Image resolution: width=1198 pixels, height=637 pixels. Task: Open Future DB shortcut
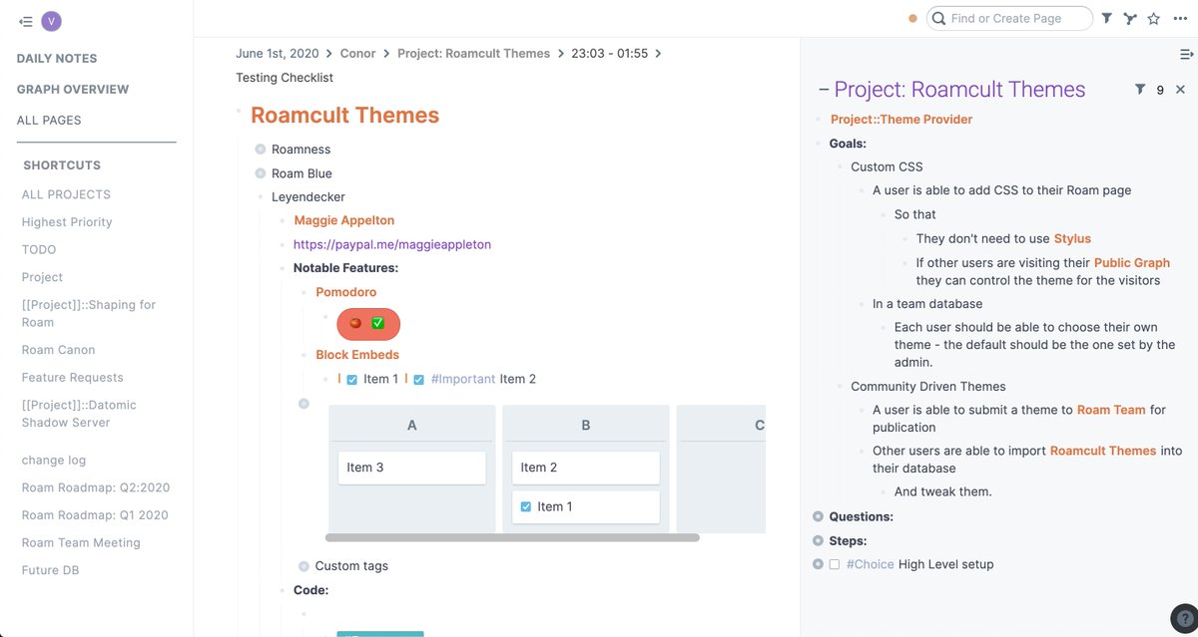pyautogui.click(x=50, y=570)
